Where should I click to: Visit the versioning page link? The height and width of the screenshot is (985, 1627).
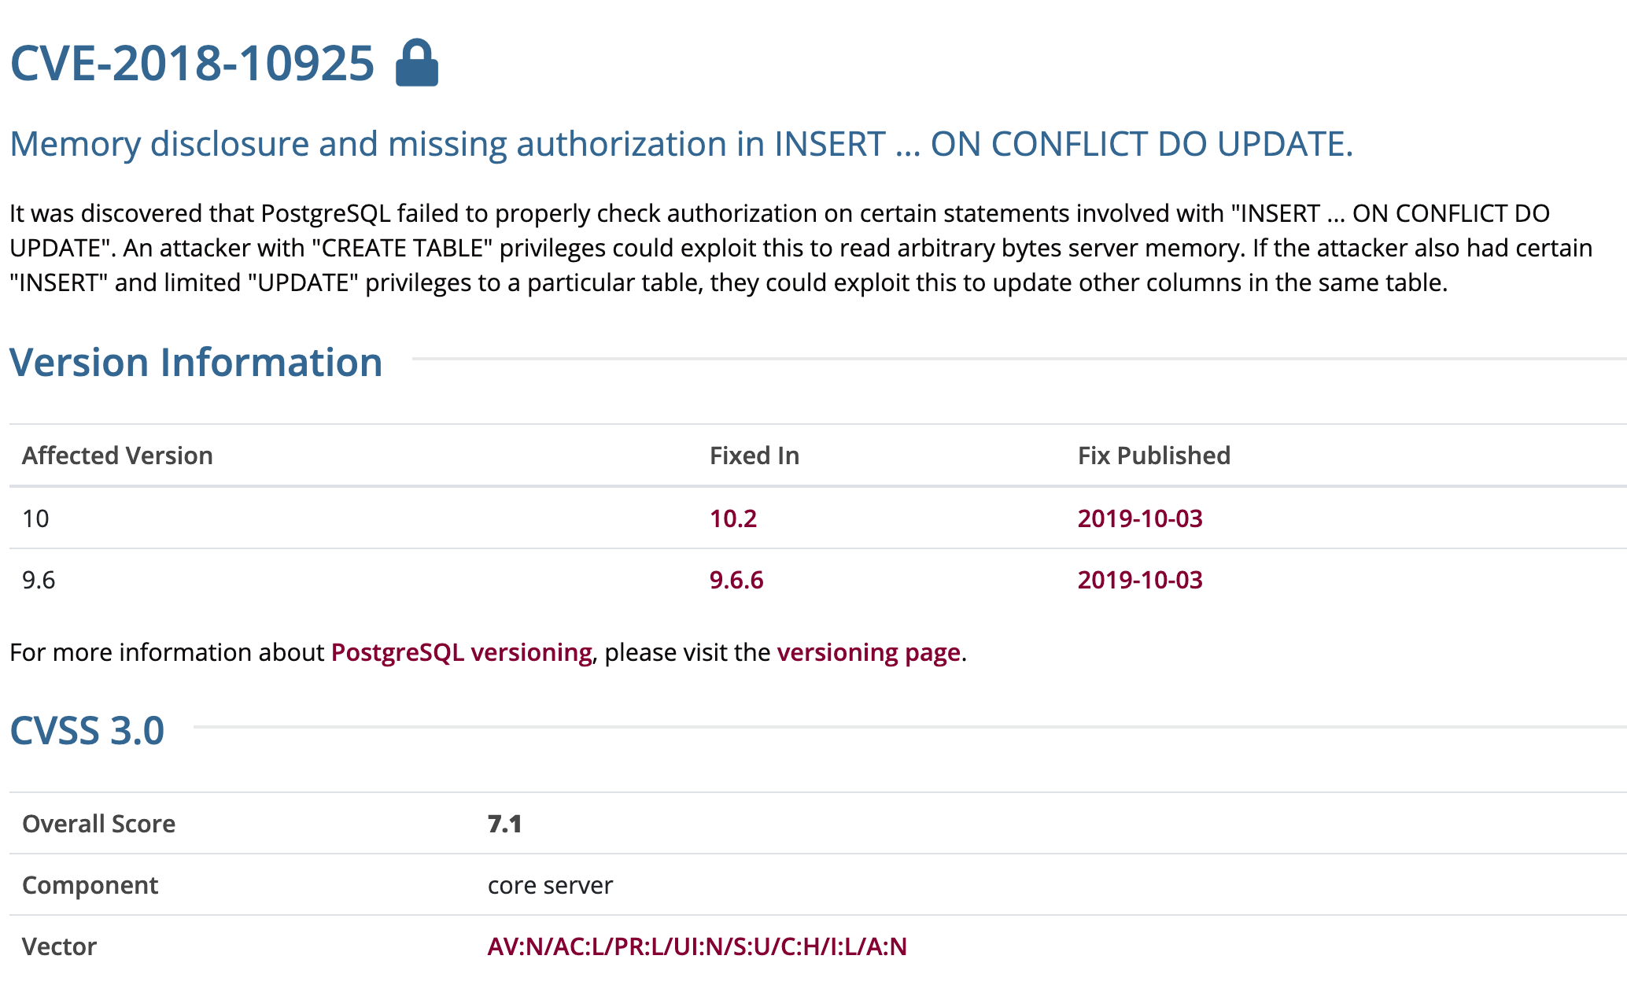tap(868, 652)
